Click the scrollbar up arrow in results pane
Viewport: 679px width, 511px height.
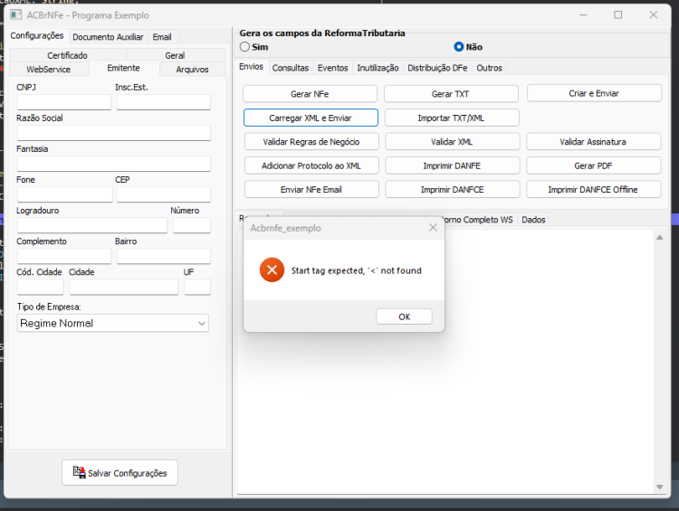[x=659, y=237]
